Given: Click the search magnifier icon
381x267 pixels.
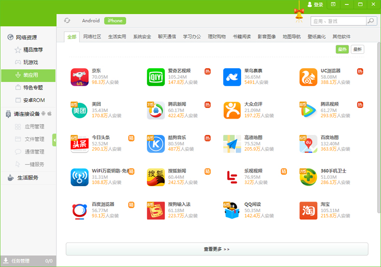Looking at the screenshot, I should 371,21.
